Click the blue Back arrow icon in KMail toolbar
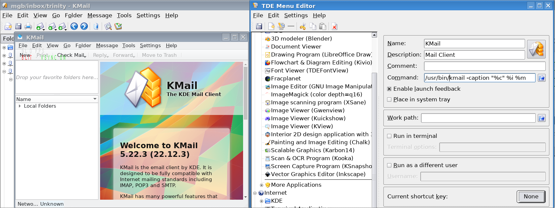 (x=74, y=26)
